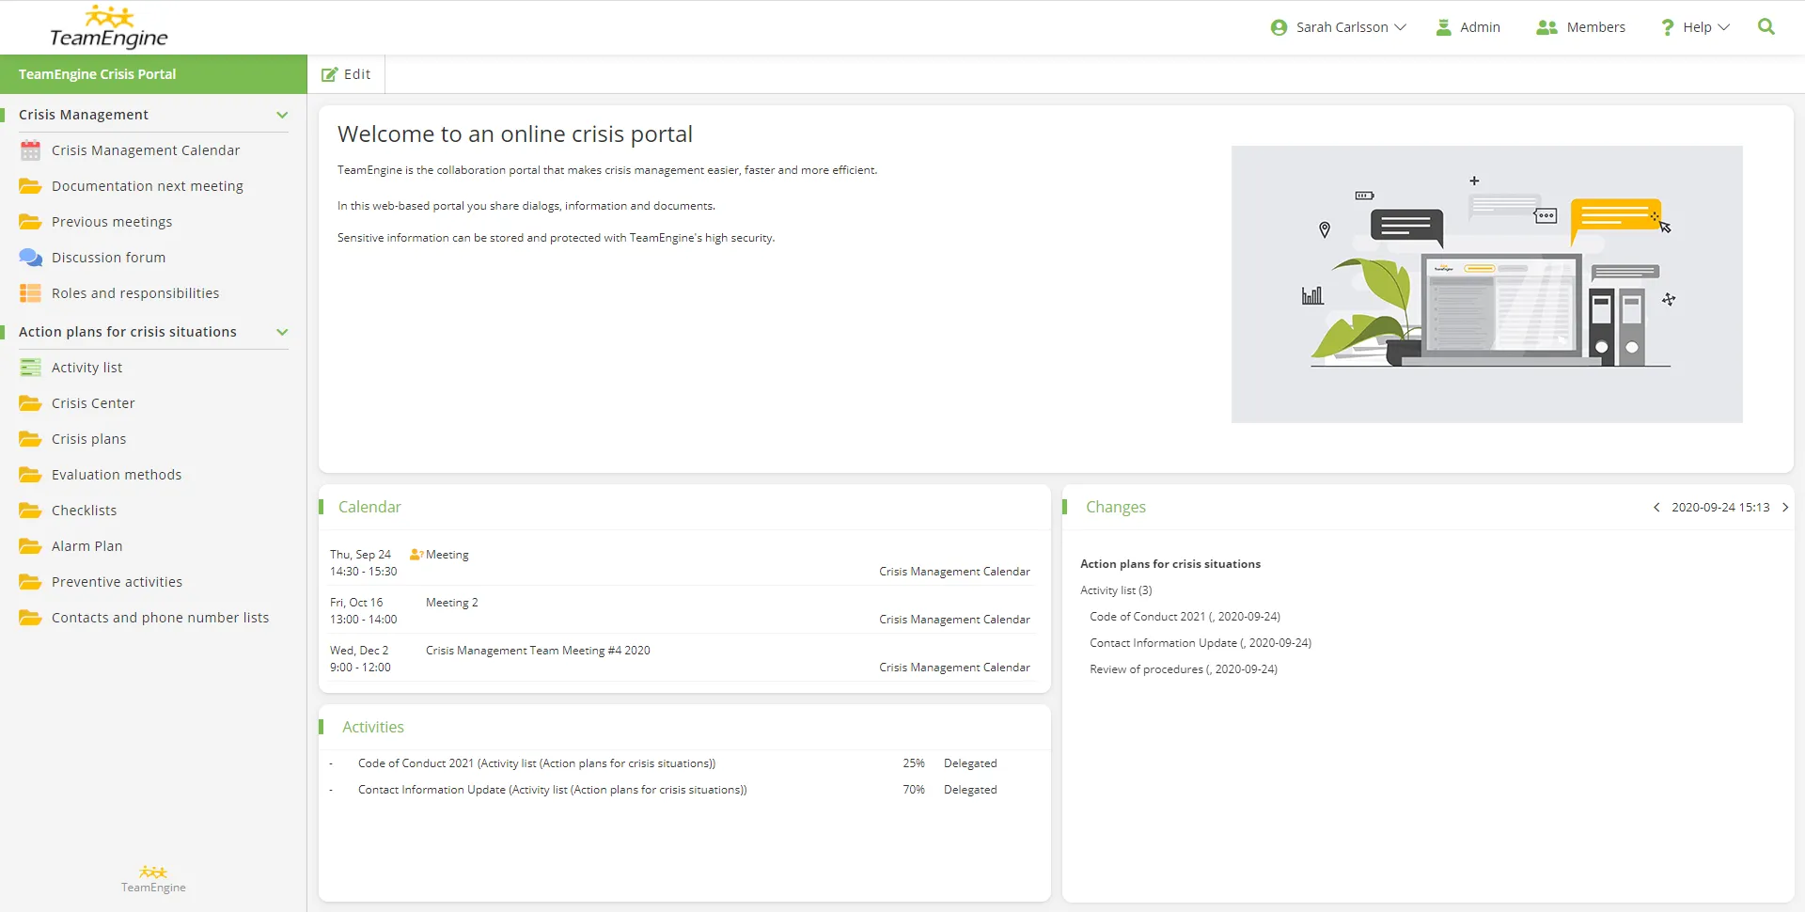
Task: Collapse the Crisis Management section
Action: [x=282, y=115]
